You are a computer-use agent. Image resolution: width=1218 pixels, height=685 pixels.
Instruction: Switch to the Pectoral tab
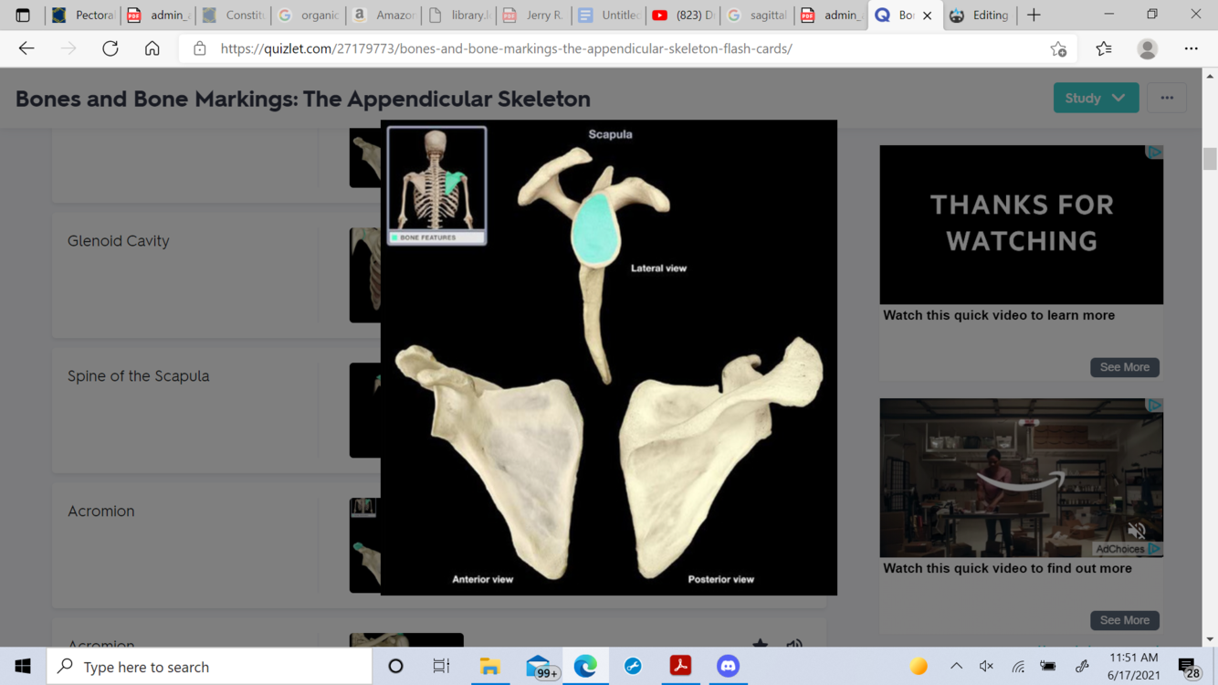[x=83, y=15]
